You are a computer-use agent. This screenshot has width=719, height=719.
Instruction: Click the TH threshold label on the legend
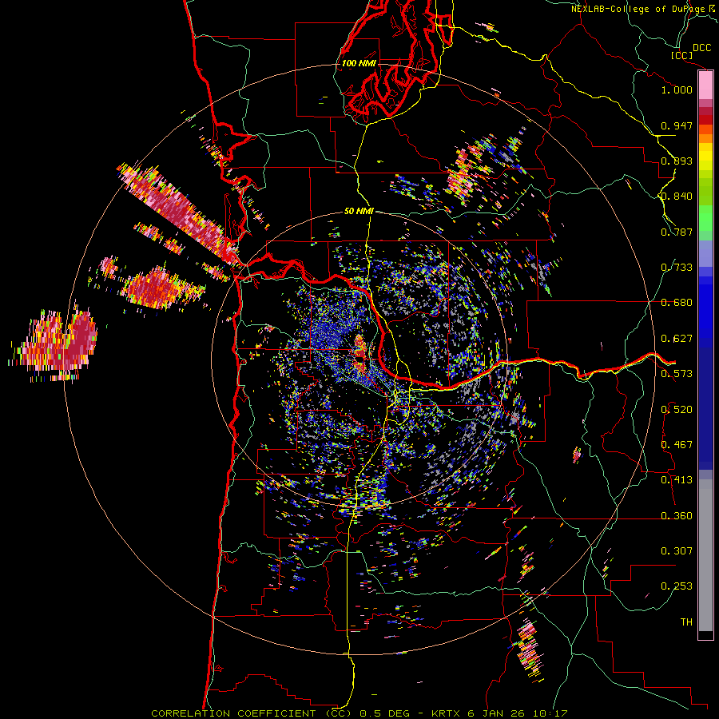[686, 622]
